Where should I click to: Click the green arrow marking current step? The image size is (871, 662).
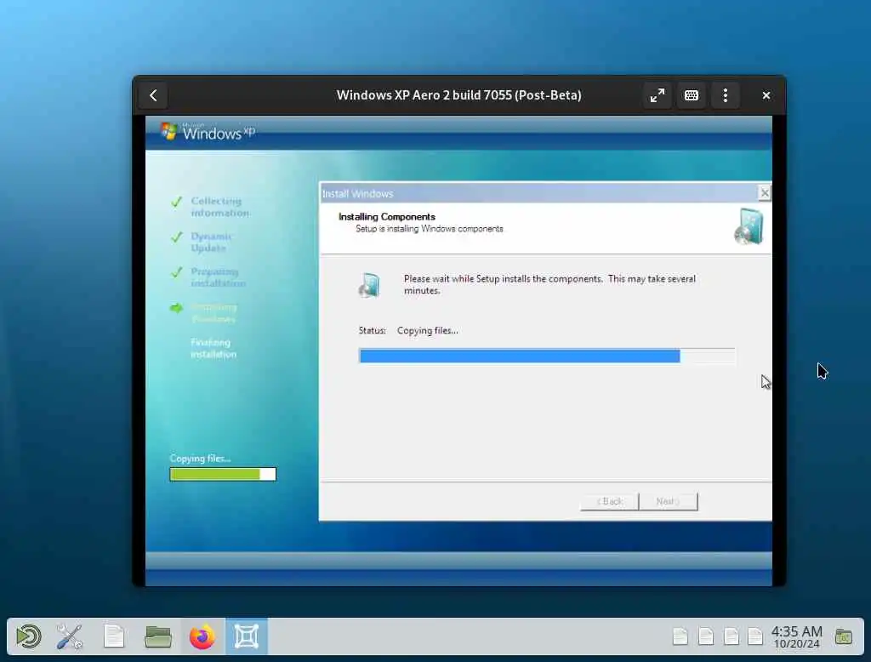176,308
